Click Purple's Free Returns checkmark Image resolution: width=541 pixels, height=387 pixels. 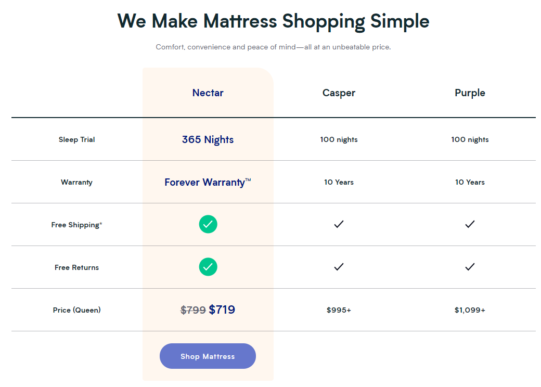tap(470, 267)
